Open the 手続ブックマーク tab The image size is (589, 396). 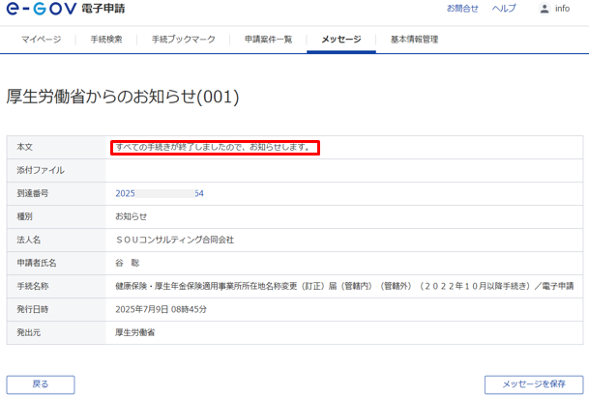[183, 40]
